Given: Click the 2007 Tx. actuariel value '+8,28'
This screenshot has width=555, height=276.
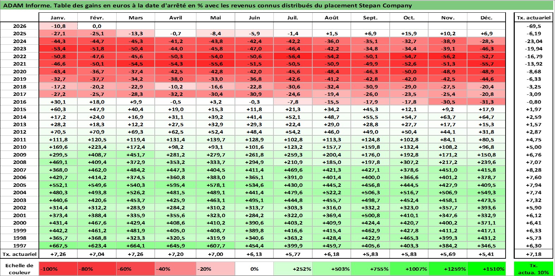Looking at the screenshot, I should tap(533, 170).
